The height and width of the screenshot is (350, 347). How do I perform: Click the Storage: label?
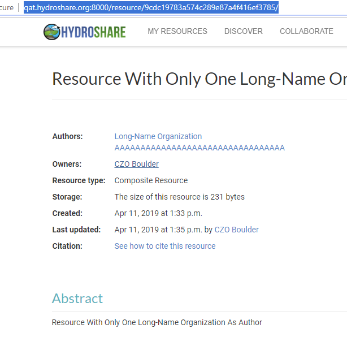tap(67, 197)
